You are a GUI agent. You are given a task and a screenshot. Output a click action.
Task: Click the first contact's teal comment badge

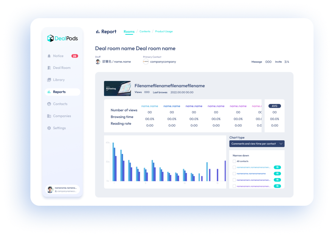click(277, 167)
